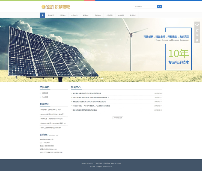Open 在线留言 navigation item
Image resolution: width=202 pixels, height=171 pixels.
click(x=121, y=15)
